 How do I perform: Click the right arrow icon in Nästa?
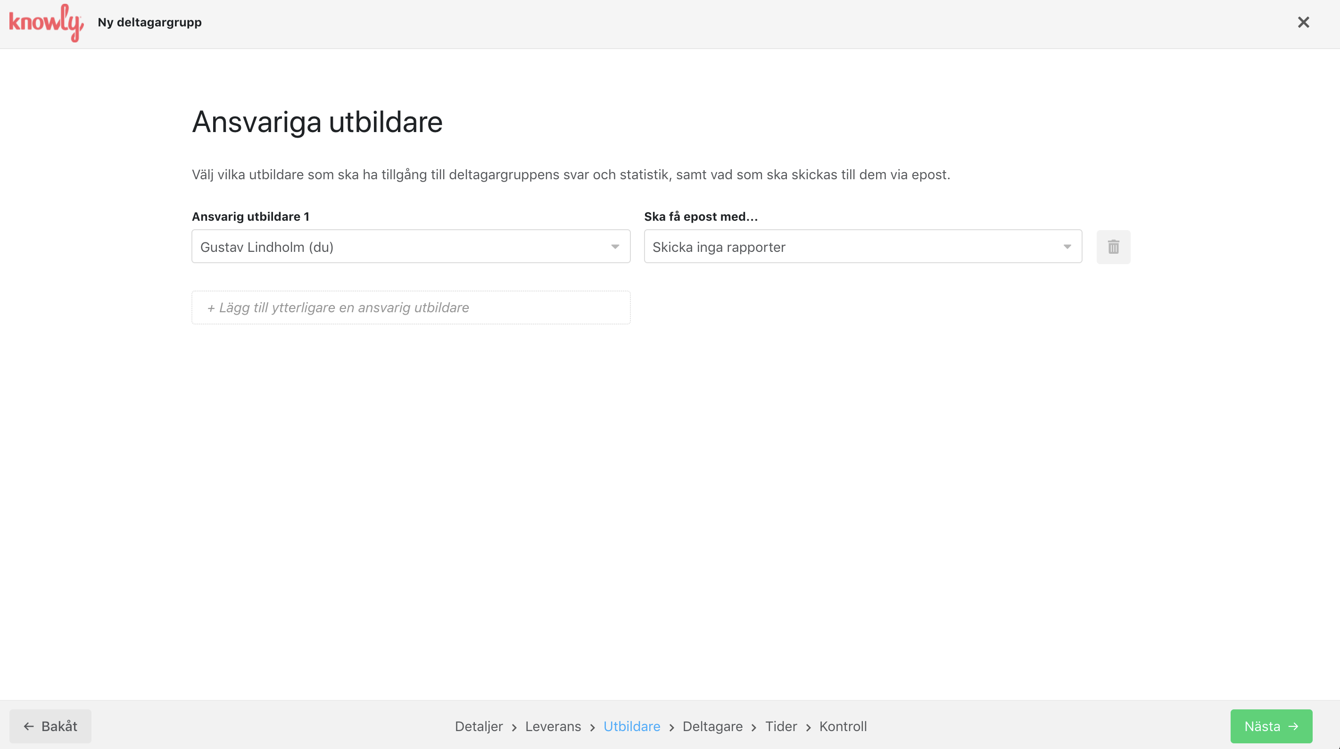pos(1294,726)
